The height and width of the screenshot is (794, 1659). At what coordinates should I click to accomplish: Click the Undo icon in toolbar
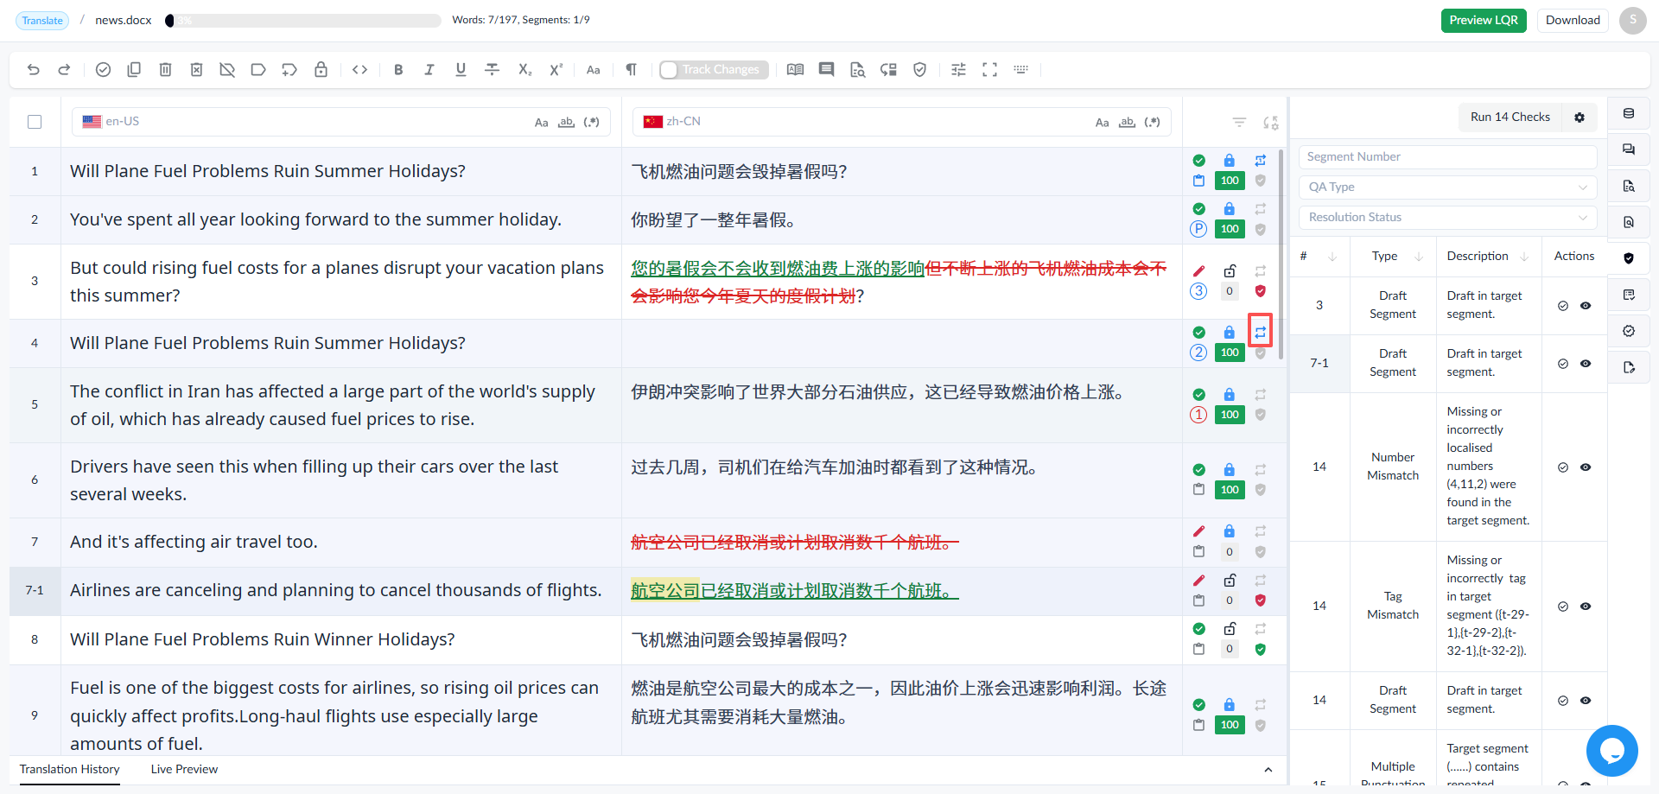click(34, 70)
